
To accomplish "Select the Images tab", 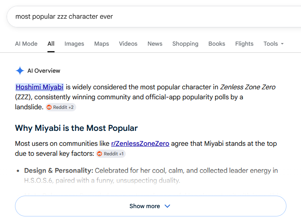I will [x=74, y=44].
